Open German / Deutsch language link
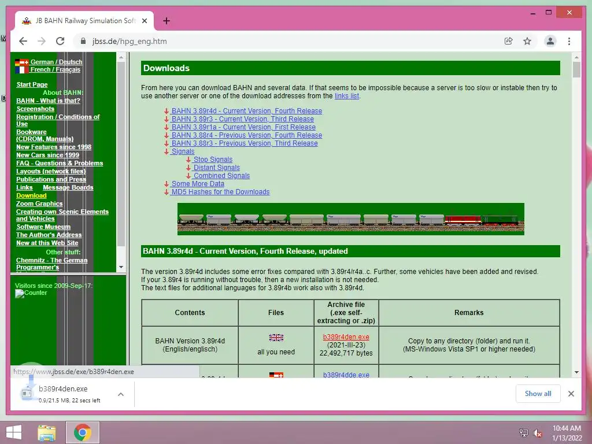Image resolution: width=592 pixels, height=444 pixels. [56, 62]
